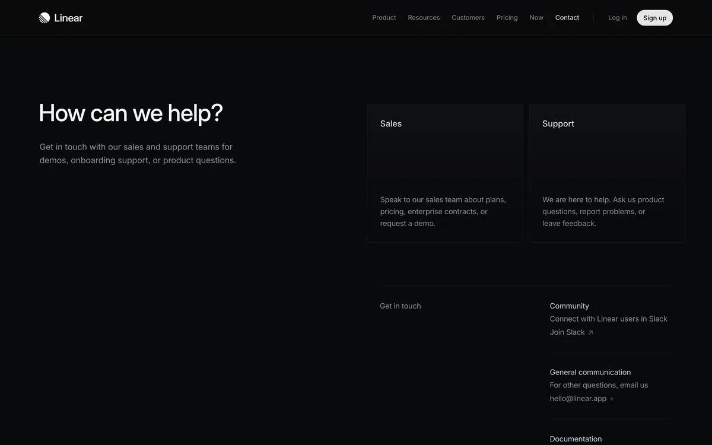The height and width of the screenshot is (445, 712).
Task: Click the intro paragraph under the heading
Action: 138,154
